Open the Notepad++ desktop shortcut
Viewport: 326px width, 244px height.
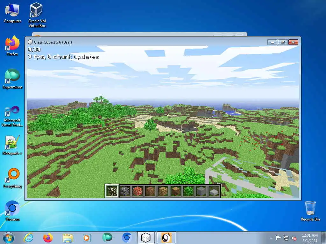12,145
